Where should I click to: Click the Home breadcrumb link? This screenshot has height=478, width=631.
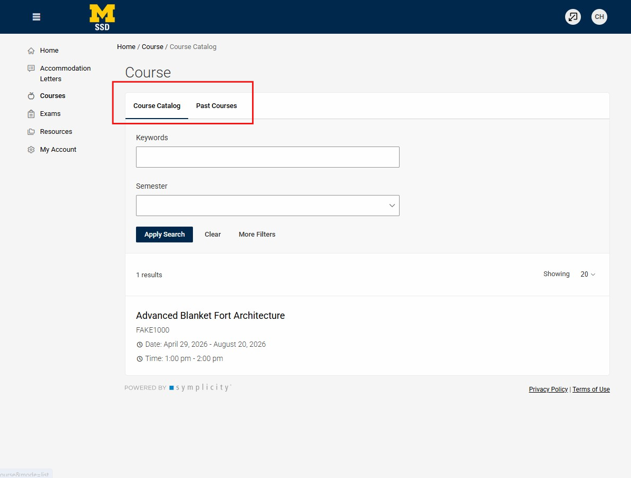coord(126,47)
